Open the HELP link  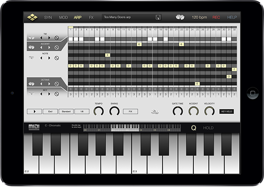[232, 17]
